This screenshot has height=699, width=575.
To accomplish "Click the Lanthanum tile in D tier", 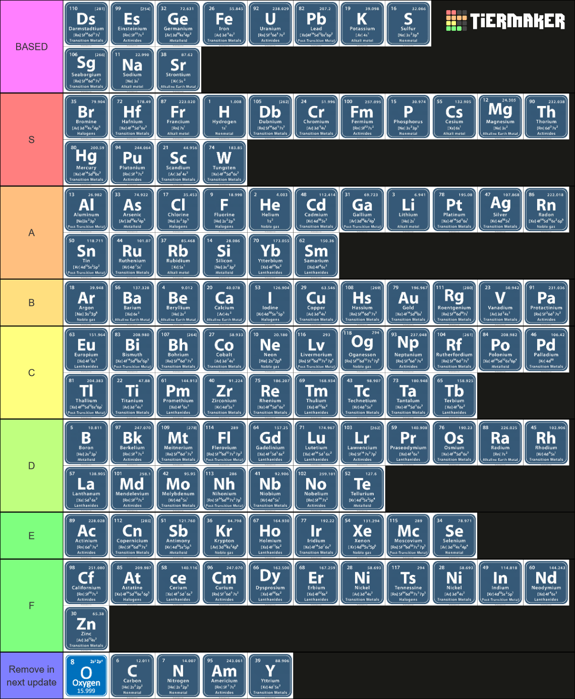I will point(86,489).
